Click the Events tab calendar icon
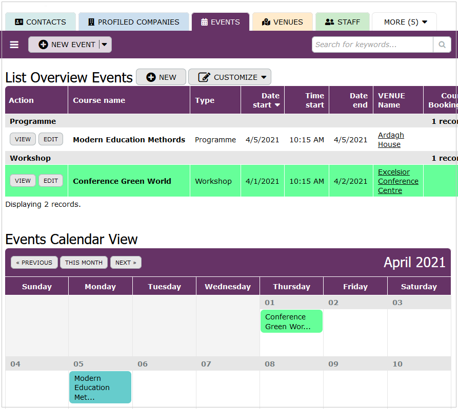The height and width of the screenshot is (409, 458). coord(204,22)
